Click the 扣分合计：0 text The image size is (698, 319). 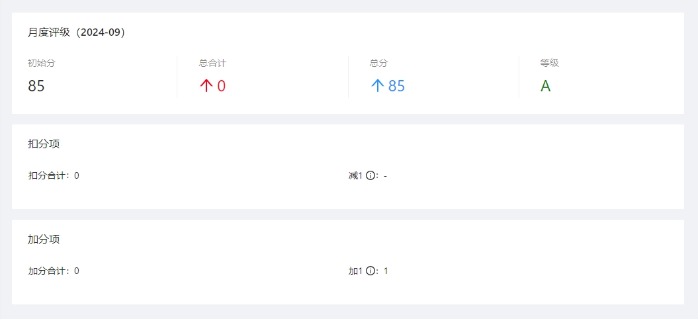54,176
